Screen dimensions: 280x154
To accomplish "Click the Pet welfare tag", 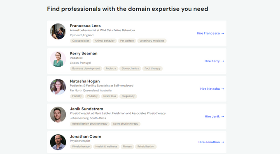I will 127,41.
